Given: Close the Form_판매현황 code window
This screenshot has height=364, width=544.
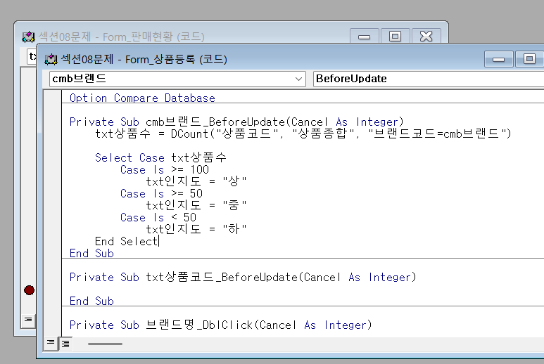Looking at the screenshot, I should [426, 37].
